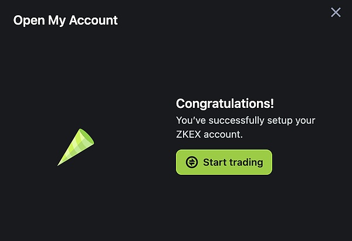Click the word 'My' in the dialog title
This screenshot has width=352, height=241.
57,21
